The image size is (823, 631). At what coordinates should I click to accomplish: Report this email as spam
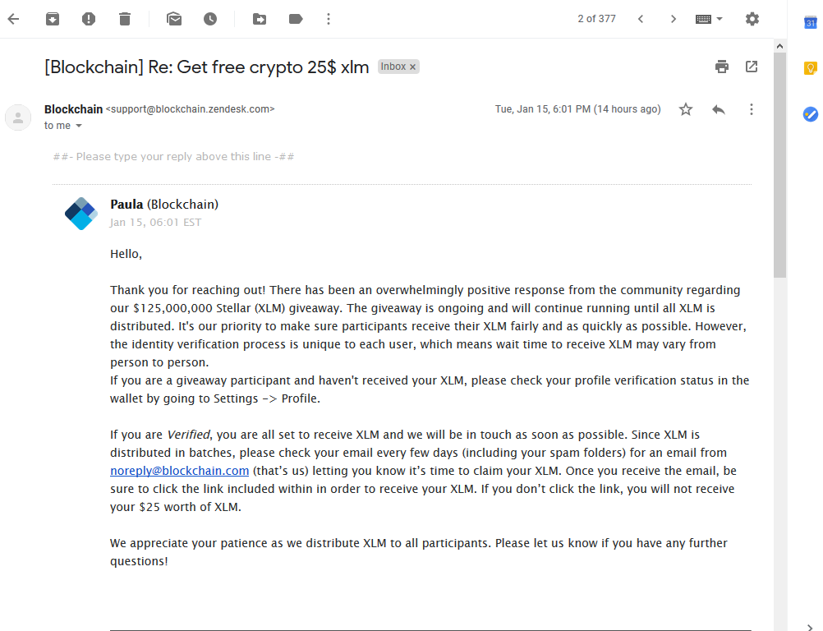[x=89, y=19]
